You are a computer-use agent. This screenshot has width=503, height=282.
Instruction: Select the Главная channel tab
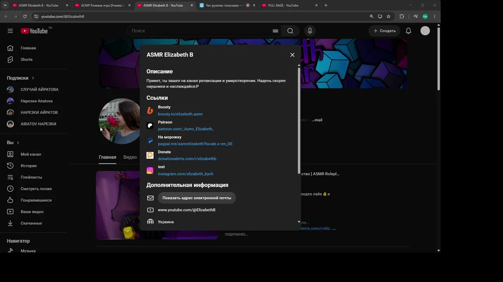pos(107,157)
